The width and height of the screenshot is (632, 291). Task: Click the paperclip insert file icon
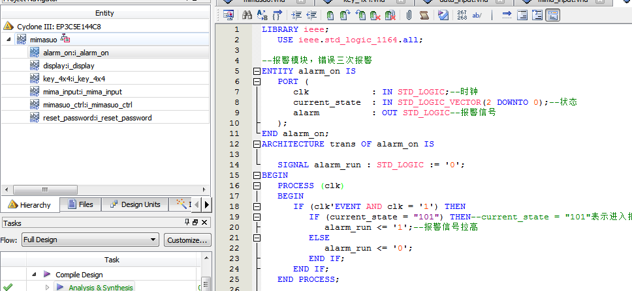[x=409, y=15]
